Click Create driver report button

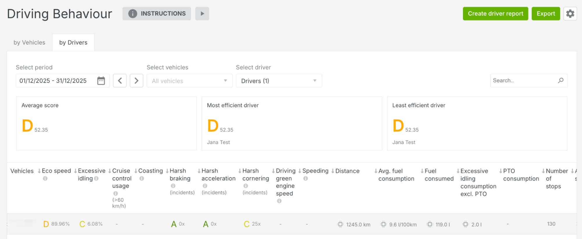tap(495, 14)
